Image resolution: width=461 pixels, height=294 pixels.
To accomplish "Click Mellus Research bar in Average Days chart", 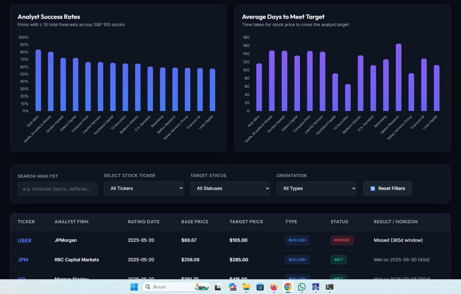I will [399, 77].
